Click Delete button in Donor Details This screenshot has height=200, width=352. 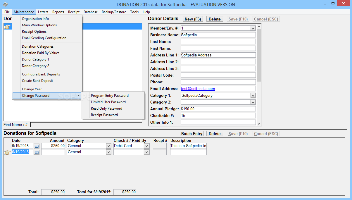(x=215, y=19)
